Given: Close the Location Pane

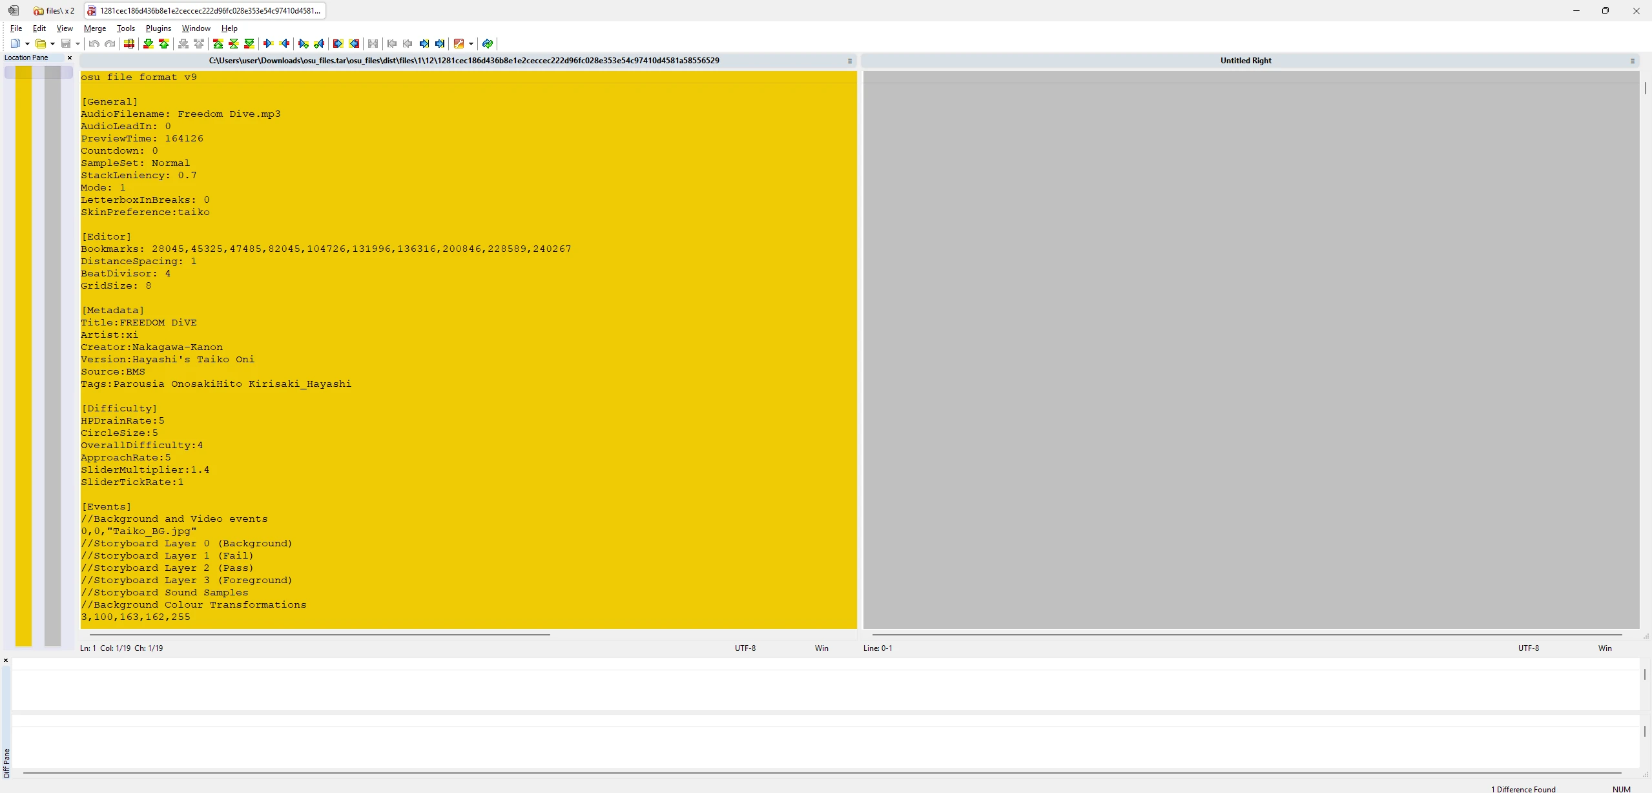Looking at the screenshot, I should coord(70,58).
